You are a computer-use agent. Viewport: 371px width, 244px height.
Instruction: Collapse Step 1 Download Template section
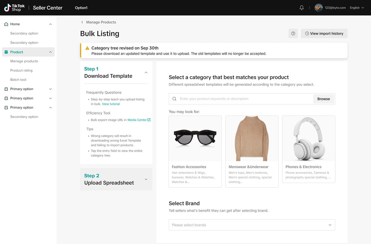[146, 72]
